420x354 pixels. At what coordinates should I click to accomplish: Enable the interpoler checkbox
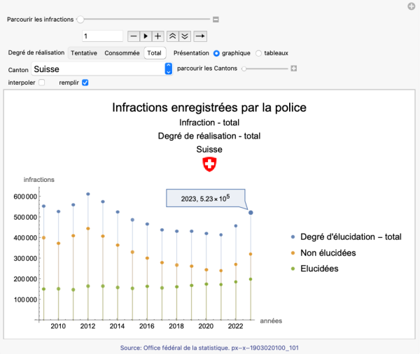42,83
